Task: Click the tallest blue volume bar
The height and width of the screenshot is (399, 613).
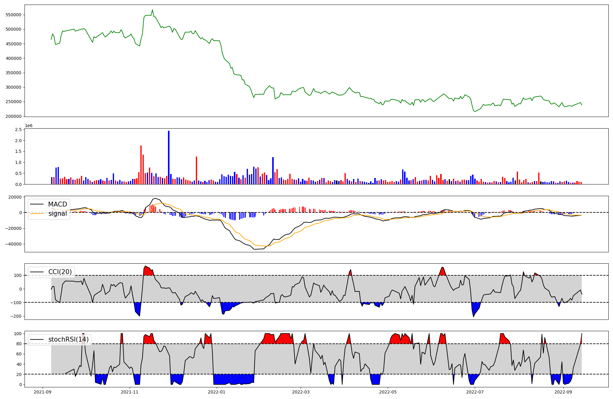Action: 169,157
